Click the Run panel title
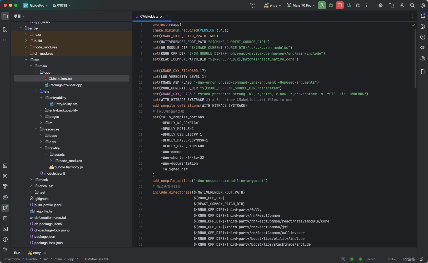428x263 pixels. (x=17, y=253)
